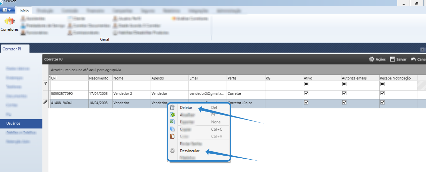This screenshot has height=172, width=426.
Task: Sort by the CPF column header
Action: click(x=69, y=78)
